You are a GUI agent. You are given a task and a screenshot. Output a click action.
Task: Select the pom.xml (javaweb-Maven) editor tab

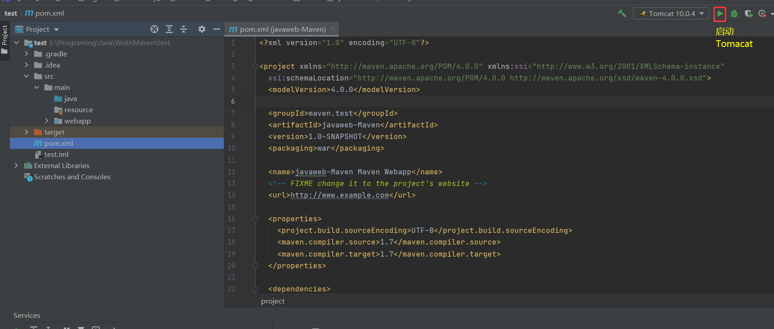tap(282, 30)
